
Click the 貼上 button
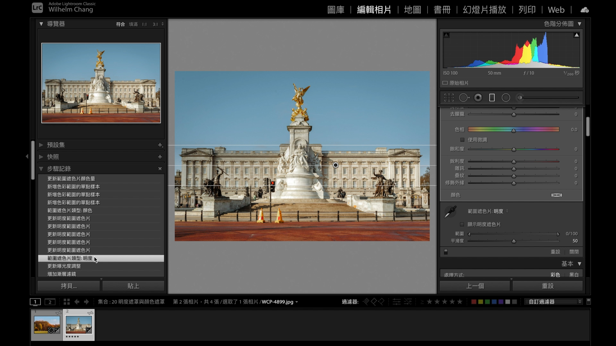point(133,286)
